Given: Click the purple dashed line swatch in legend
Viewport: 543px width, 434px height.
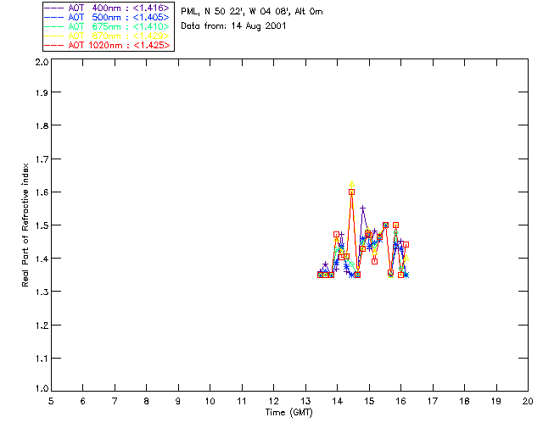Looking at the screenshot, I should pyautogui.click(x=54, y=8).
